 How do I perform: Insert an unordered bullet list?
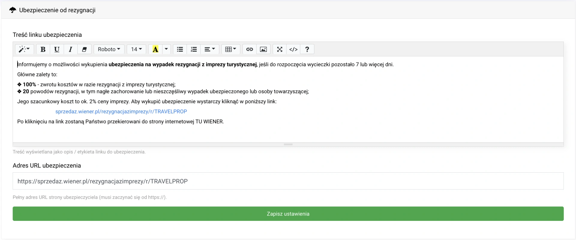[x=180, y=49]
